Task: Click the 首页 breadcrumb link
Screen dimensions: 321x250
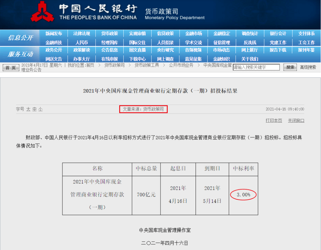Action: (90, 65)
